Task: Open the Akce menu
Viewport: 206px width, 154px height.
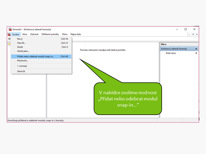Action: (x=25, y=34)
